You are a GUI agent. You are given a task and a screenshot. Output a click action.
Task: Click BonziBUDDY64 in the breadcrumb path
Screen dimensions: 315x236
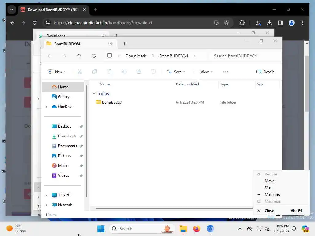(173, 56)
